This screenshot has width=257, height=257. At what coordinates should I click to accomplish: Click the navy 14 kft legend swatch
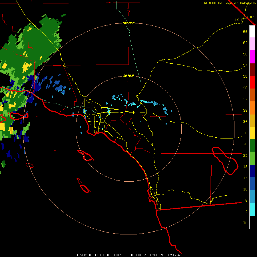[x=252, y=171]
